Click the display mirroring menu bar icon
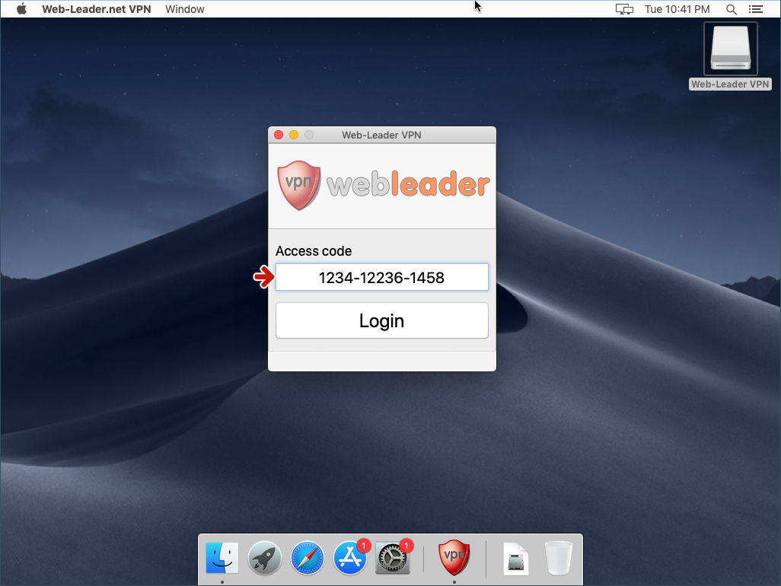 624,9
